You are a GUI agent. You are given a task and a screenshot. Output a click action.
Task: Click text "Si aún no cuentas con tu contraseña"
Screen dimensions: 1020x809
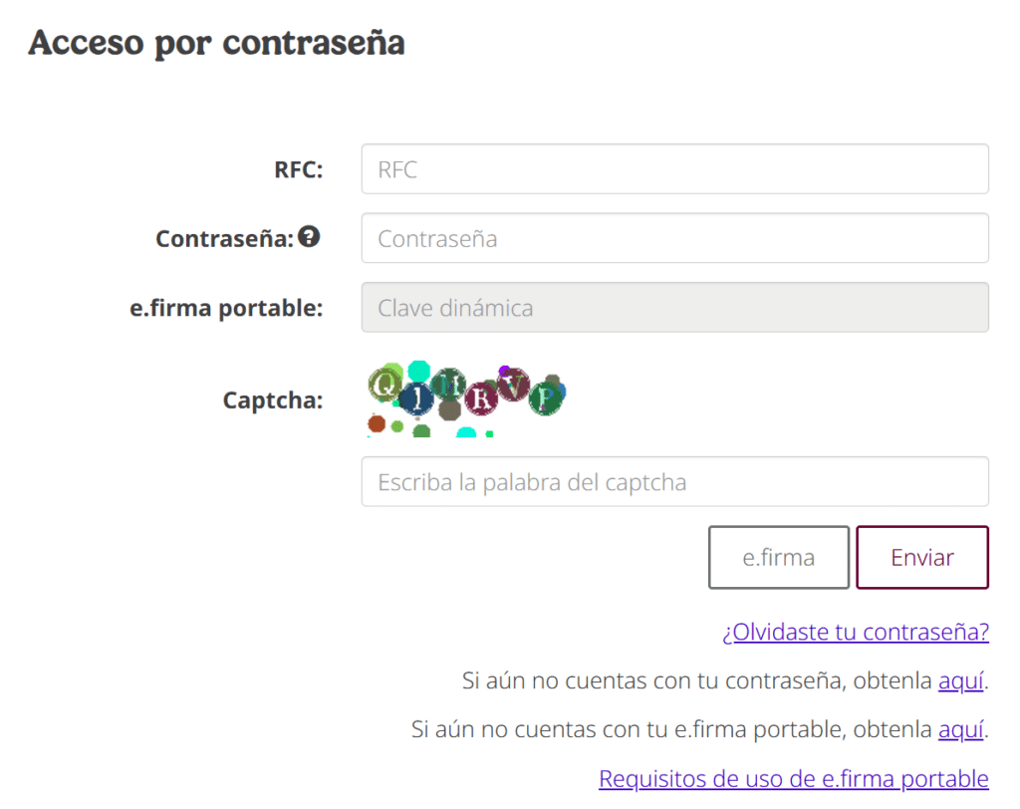coord(697,681)
